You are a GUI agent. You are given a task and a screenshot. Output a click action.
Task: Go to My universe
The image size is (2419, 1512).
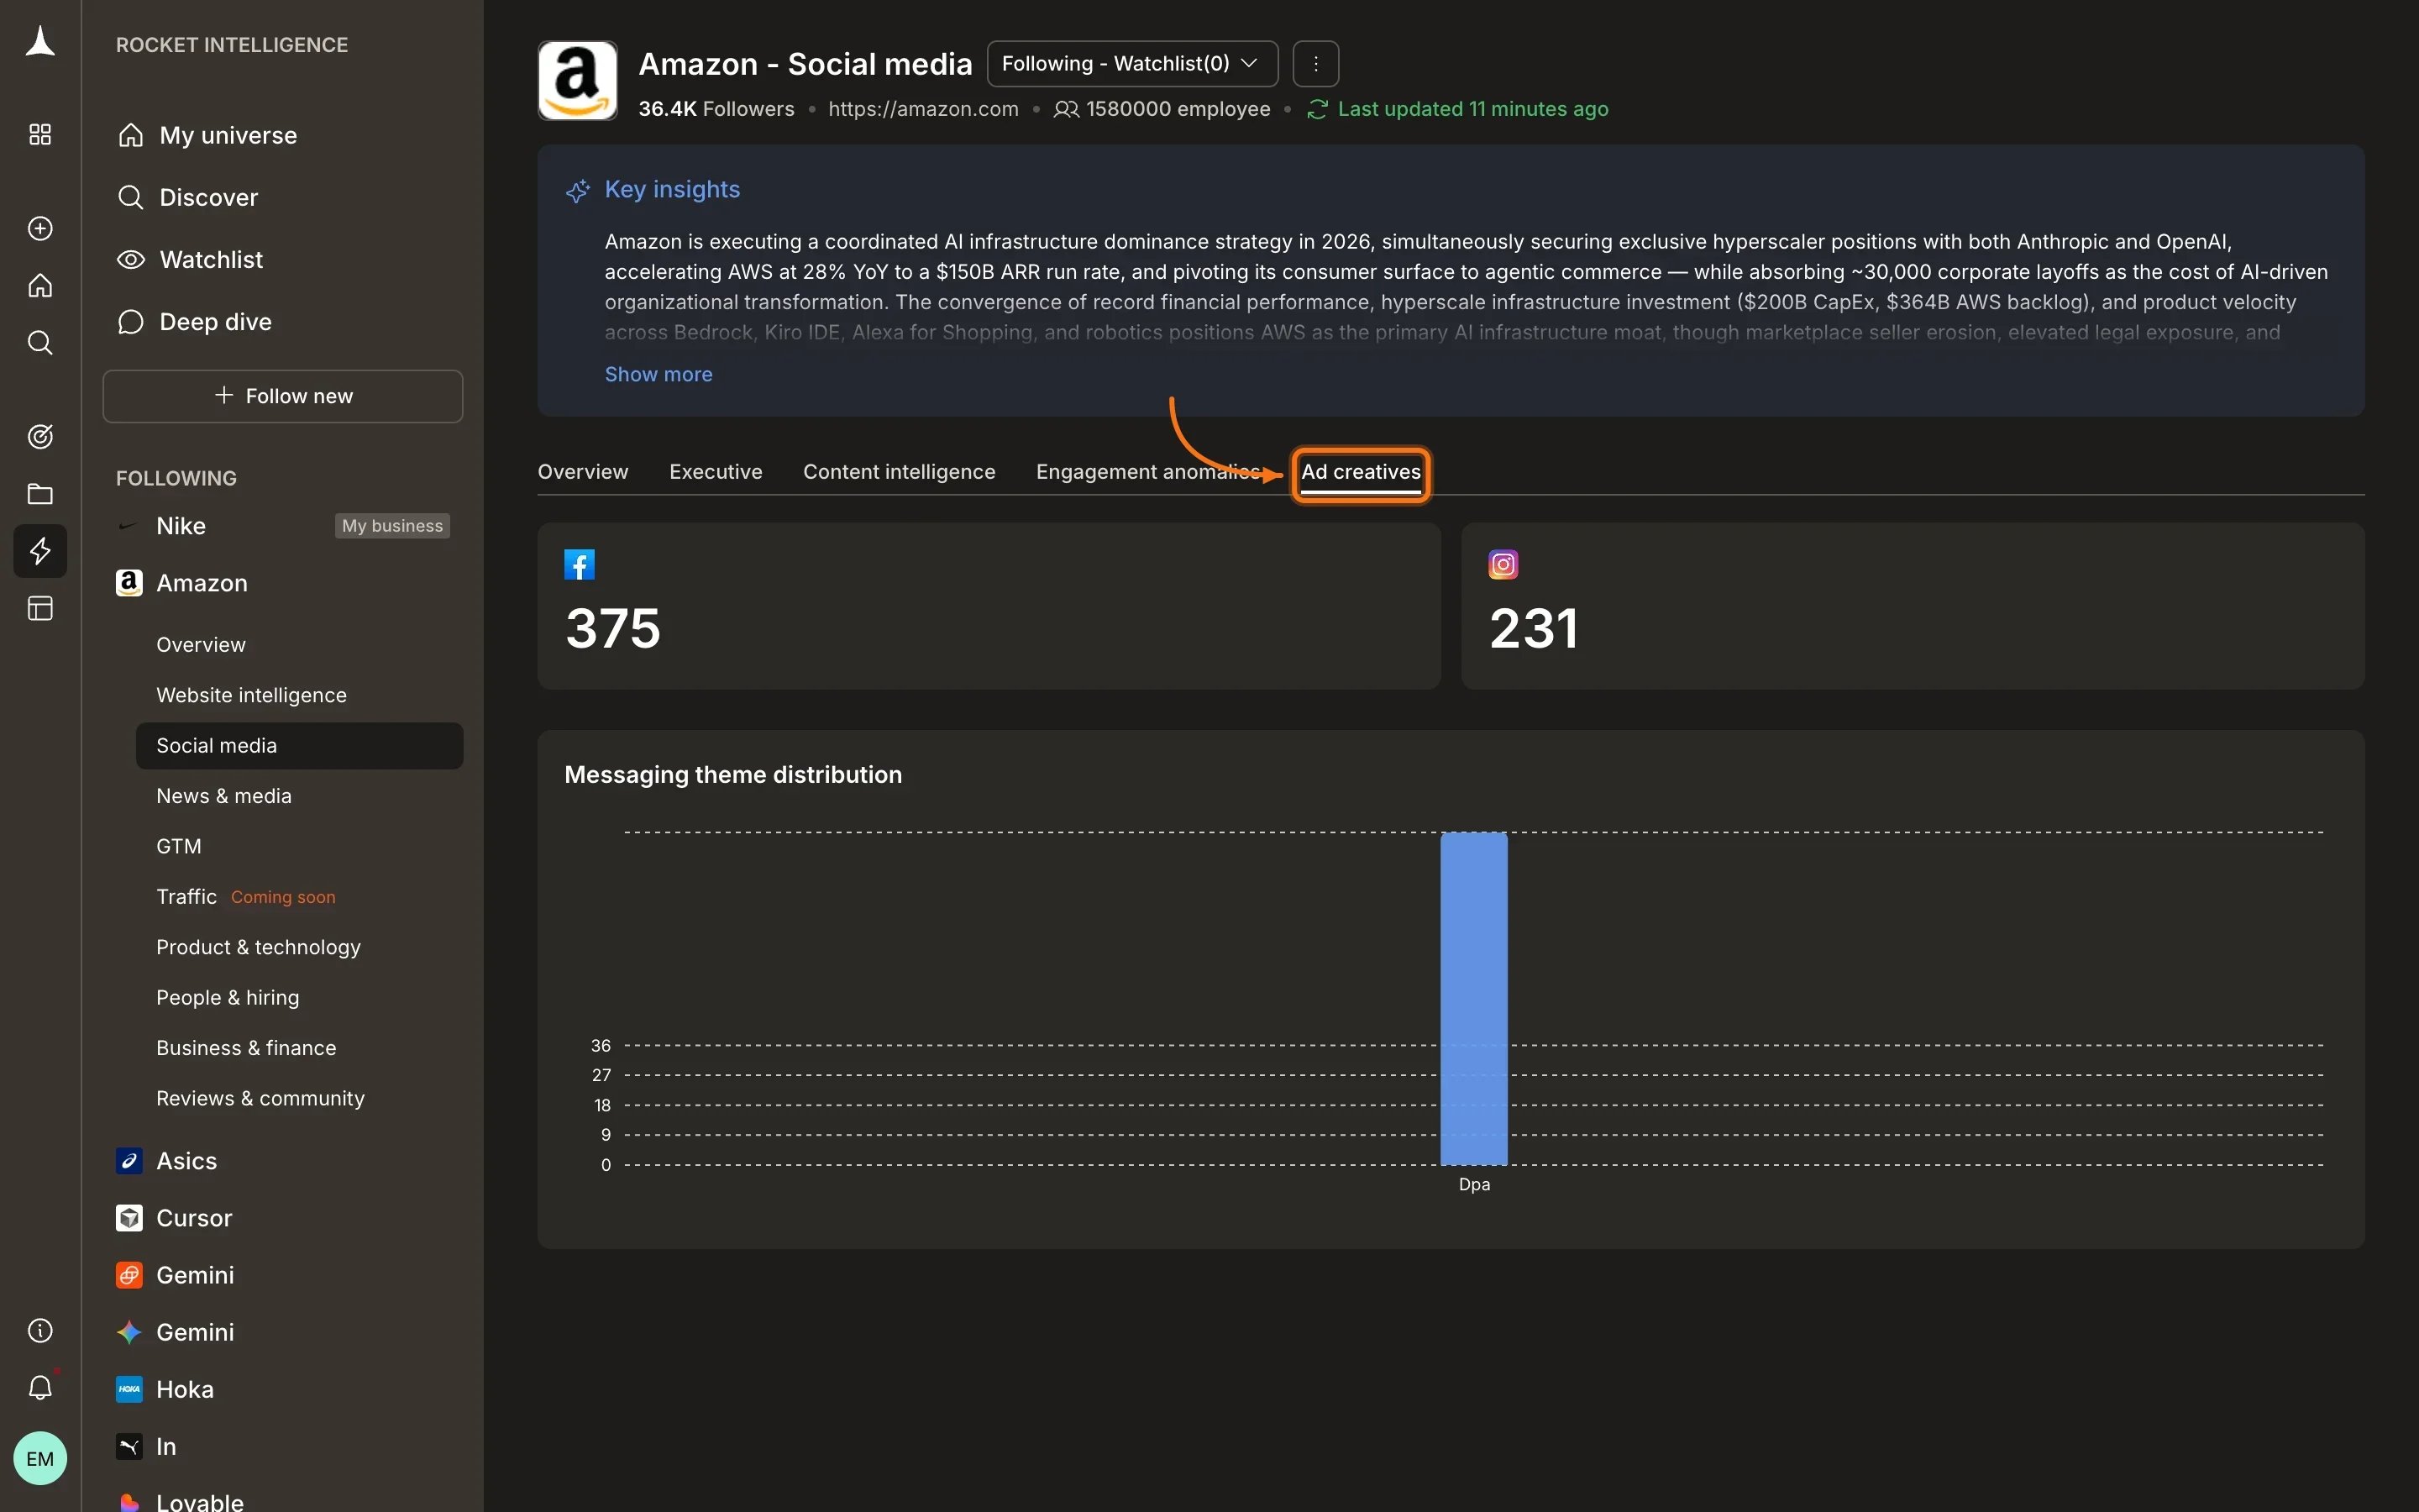[228, 135]
